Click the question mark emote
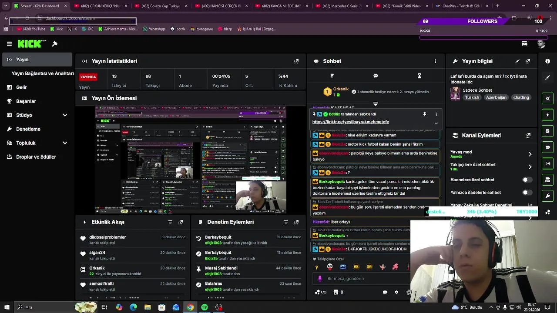The image size is (557, 313). tap(317, 267)
